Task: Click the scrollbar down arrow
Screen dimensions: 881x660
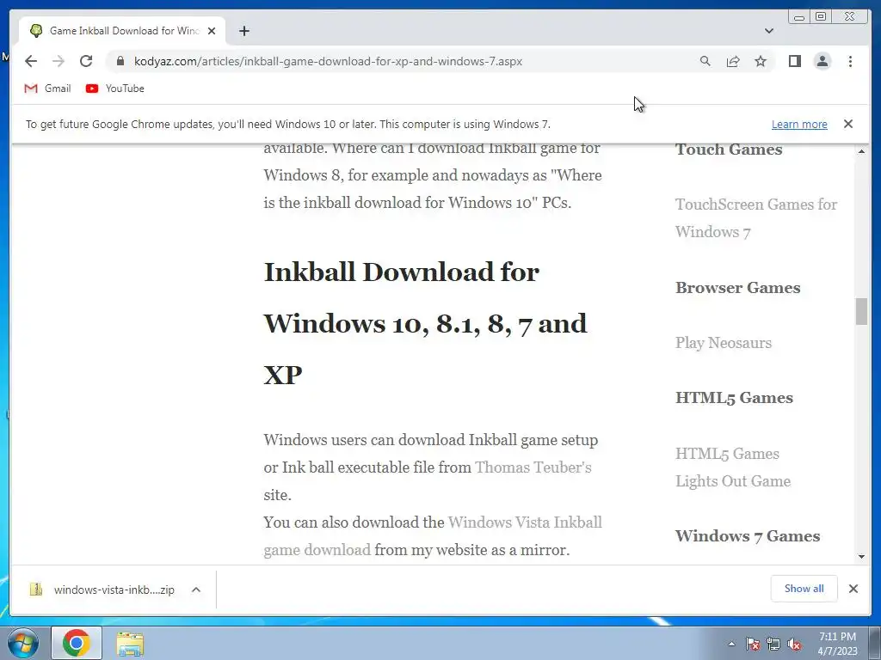Action: click(861, 557)
